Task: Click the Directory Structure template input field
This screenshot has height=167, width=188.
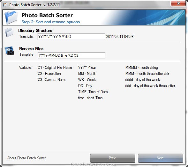Action: 71,37
